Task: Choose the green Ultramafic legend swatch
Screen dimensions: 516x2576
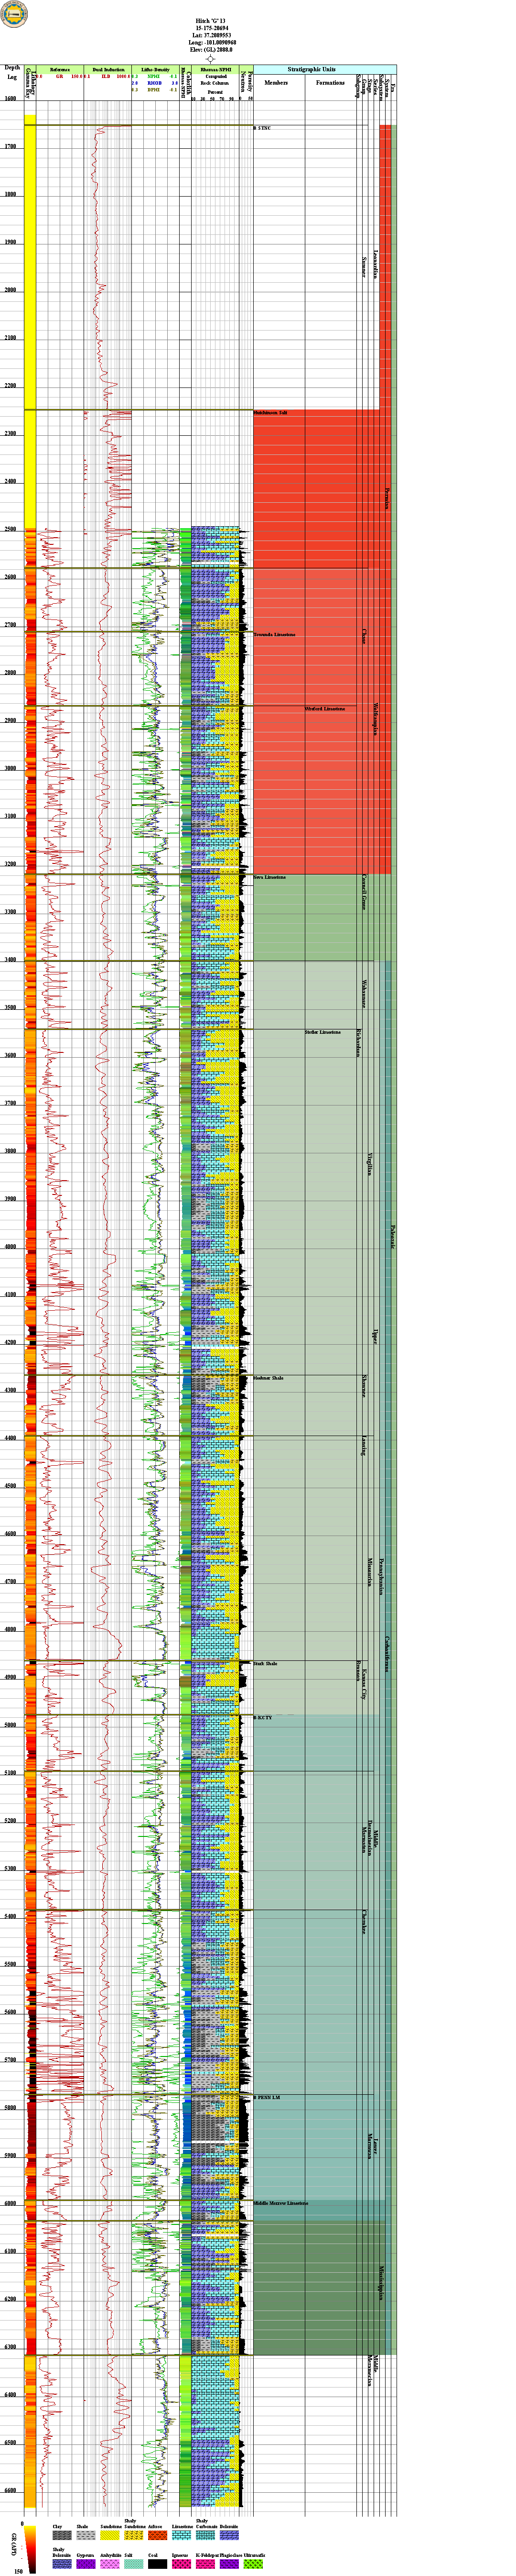Action: tap(253, 2564)
